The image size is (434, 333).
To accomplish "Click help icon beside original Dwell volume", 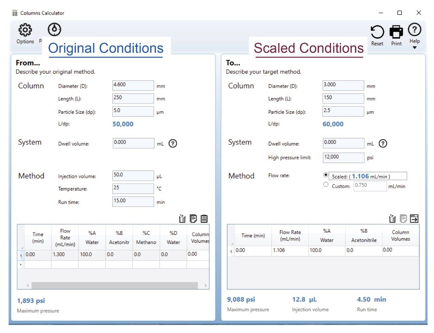I will (x=173, y=143).
